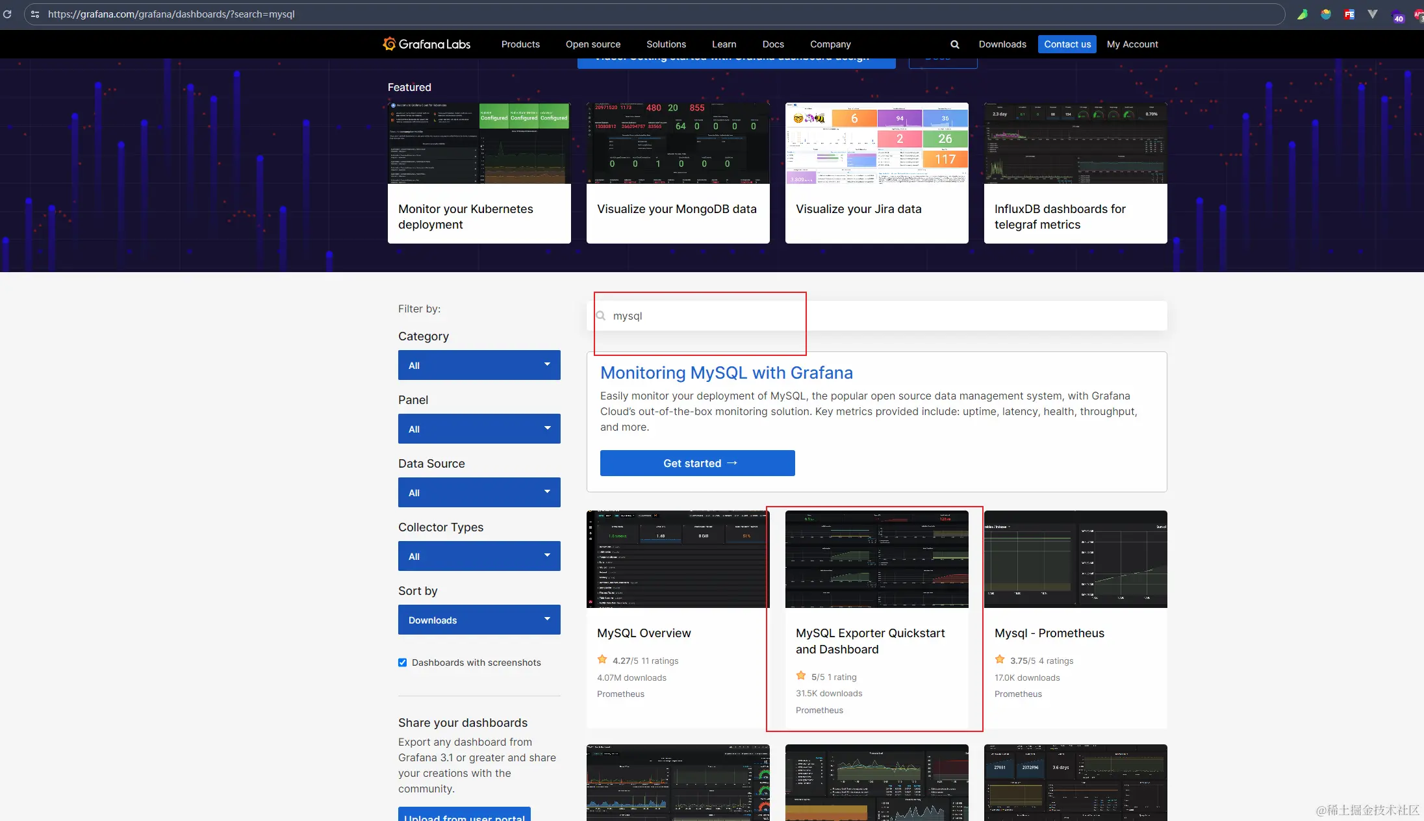Viewport: 1424px width, 821px height.
Task: Click the extension icon with 40 badge
Action: tap(1397, 16)
